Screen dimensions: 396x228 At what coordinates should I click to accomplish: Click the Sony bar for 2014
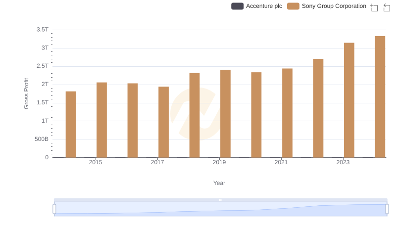[71, 124]
